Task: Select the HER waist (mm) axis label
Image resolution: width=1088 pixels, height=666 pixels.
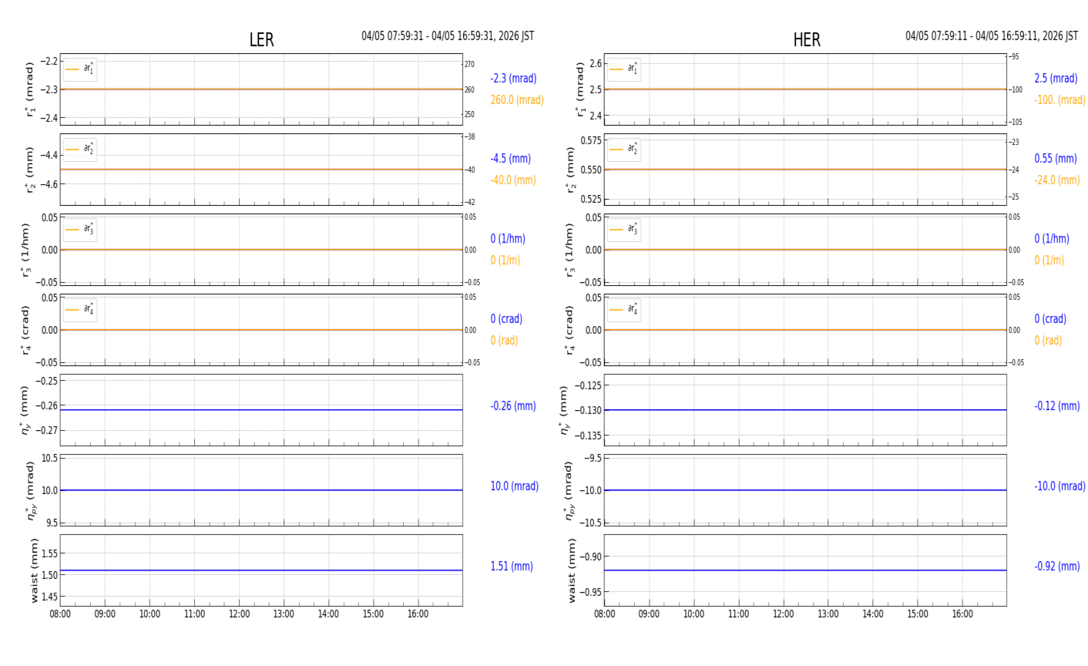Action: pyautogui.click(x=573, y=570)
